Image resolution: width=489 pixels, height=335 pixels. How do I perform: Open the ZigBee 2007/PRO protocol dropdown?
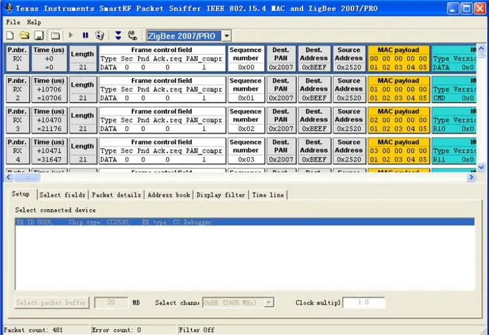point(226,36)
